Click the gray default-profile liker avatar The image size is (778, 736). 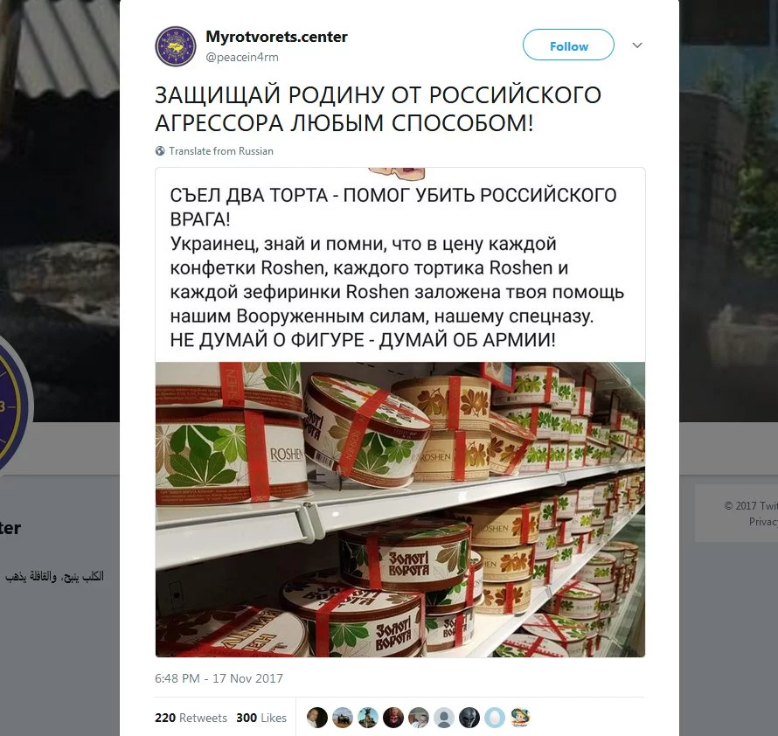[x=444, y=718]
